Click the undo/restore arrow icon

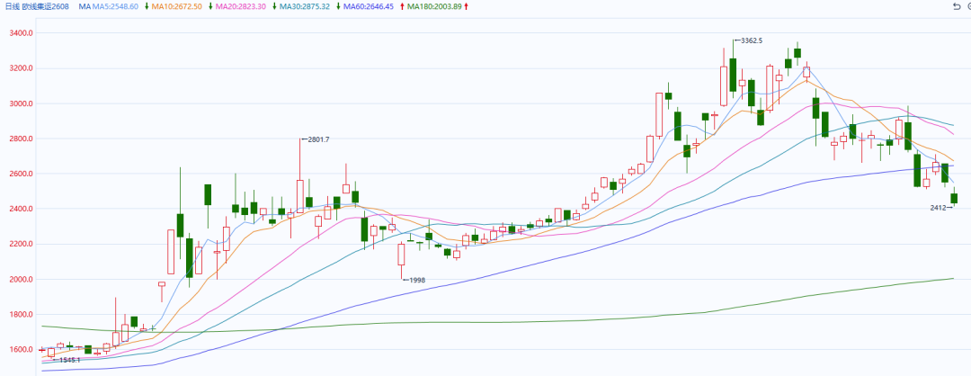tap(956, 6)
